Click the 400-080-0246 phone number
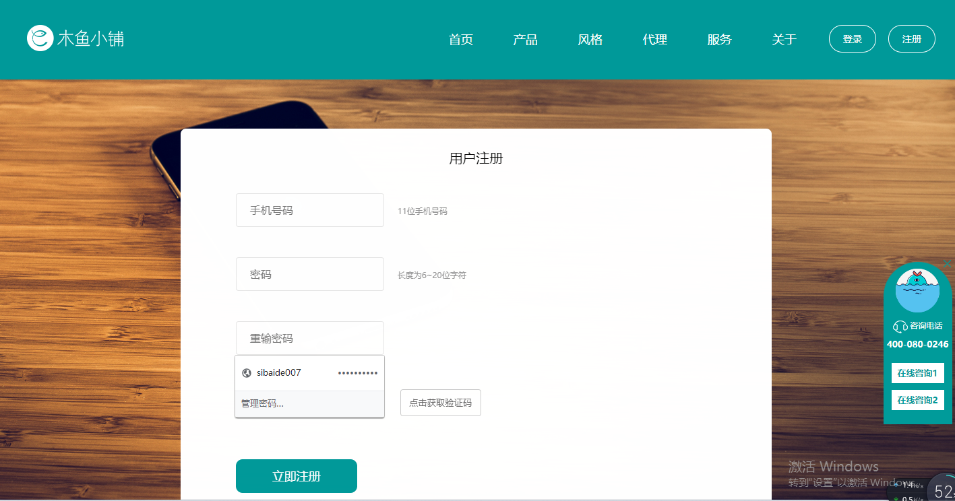955x501 pixels. 917,344
